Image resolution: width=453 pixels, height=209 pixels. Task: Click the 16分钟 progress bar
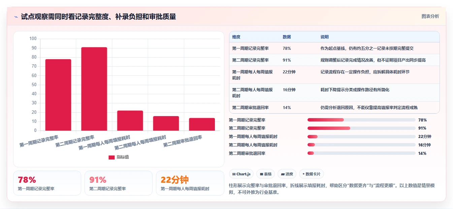tap(361, 145)
